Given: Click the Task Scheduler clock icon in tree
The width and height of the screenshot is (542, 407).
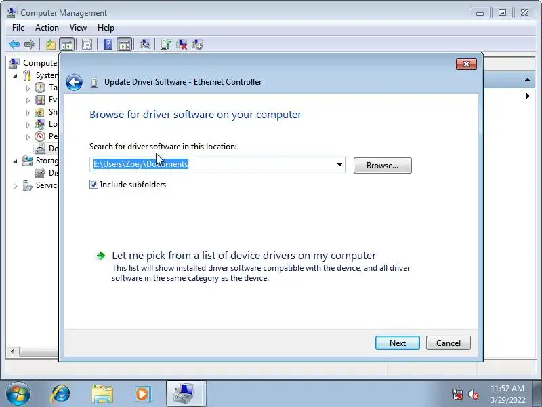Looking at the screenshot, I should pos(40,88).
